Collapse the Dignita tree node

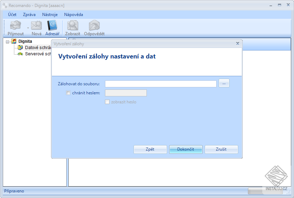click(x=7, y=42)
